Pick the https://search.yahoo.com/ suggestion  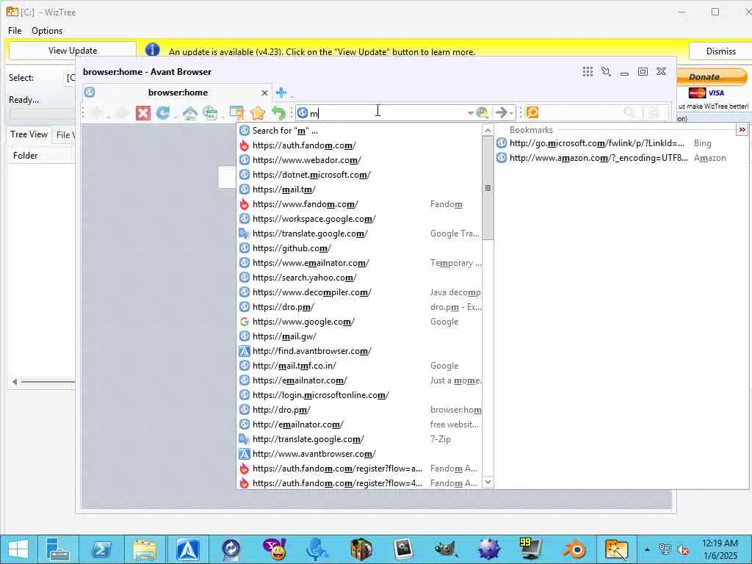coord(360,278)
